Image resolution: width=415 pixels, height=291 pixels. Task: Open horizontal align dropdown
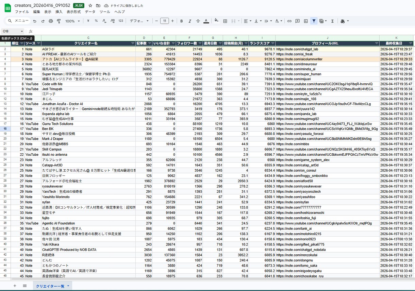[x=248, y=21]
